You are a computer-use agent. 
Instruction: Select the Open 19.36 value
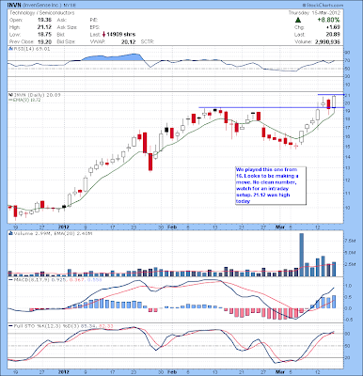[44, 20]
